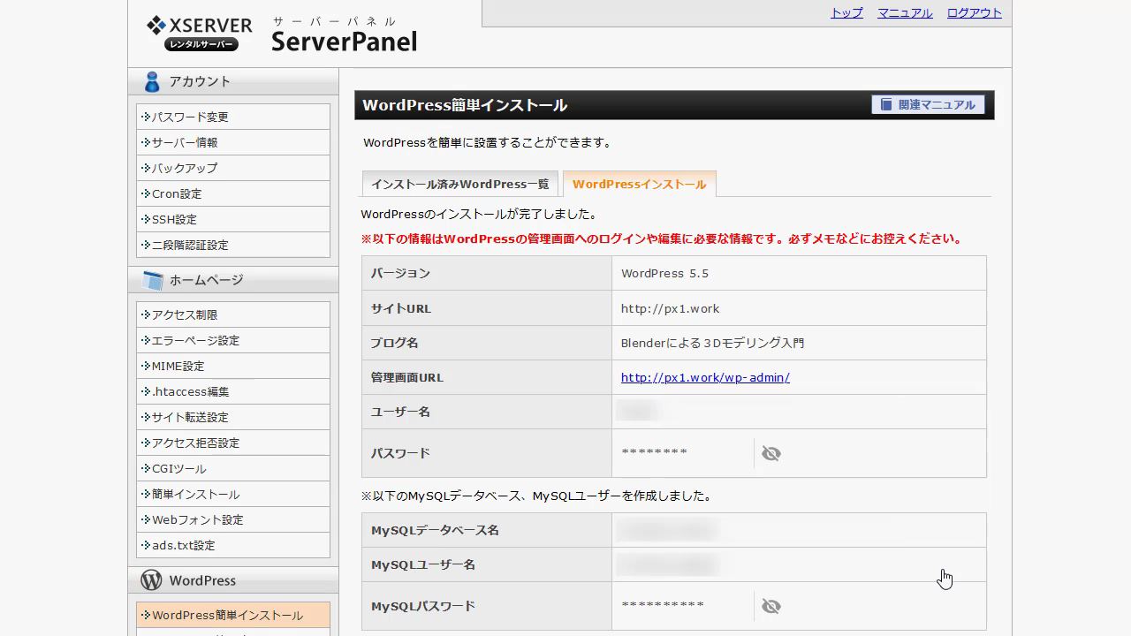Viewport: 1131px width, 636px height.
Task: Click the XSERVER ServerPanel logo
Action: point(281,34)
